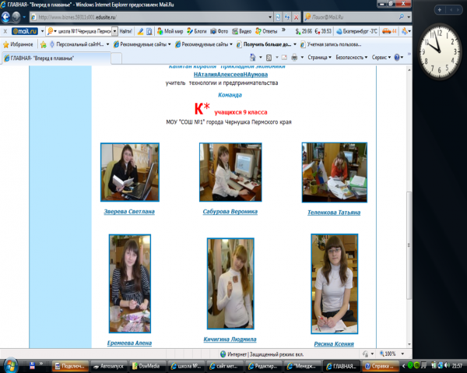467x373 pixels.
Task: Expand the Получить больше дополнений dropdown
Action: pos(295,44)
